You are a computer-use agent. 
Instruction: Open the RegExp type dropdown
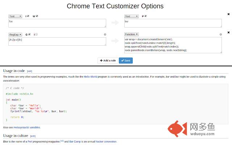tap(15, 35)
